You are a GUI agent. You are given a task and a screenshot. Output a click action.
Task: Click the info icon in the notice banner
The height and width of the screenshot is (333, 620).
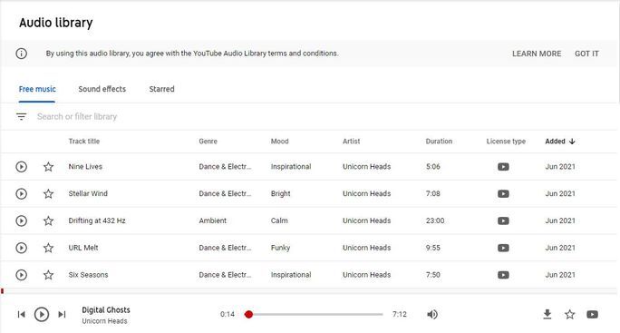tap(22, 54)
